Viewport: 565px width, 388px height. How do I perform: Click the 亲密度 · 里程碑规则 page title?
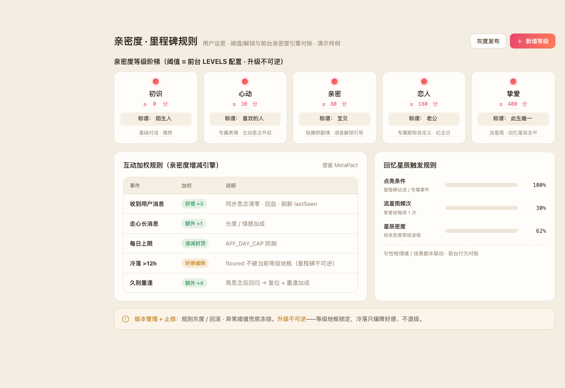[x=156, y=41]
